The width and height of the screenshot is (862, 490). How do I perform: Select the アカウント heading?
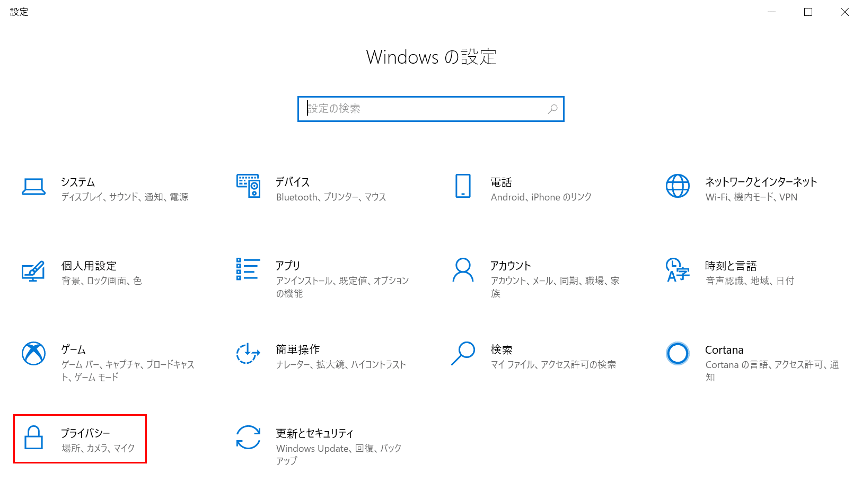pyautogui.click(x=511, y=266)
